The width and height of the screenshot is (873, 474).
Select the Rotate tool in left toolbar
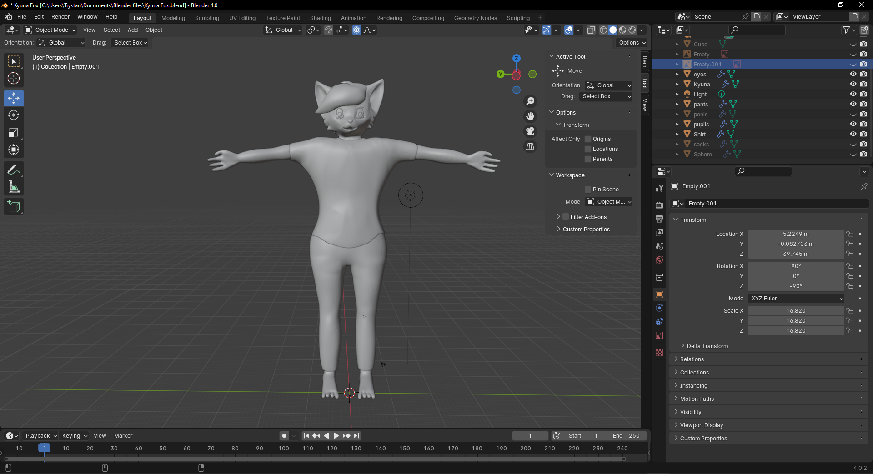coord(14,115)
